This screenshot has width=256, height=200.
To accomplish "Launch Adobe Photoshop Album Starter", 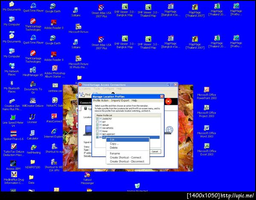I will tap(55, 68).
